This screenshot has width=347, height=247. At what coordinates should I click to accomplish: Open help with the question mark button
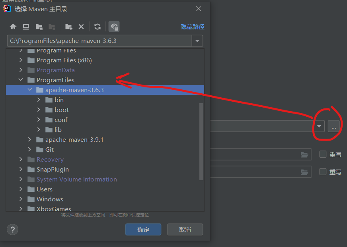(x=13, y=230)
